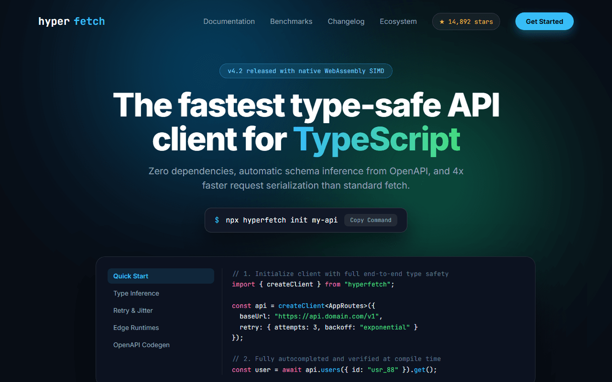
Task: Open the Changelog link
Action: click(346, 21)
